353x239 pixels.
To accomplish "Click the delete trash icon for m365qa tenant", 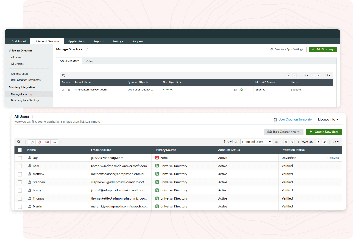I will (69, 90).
